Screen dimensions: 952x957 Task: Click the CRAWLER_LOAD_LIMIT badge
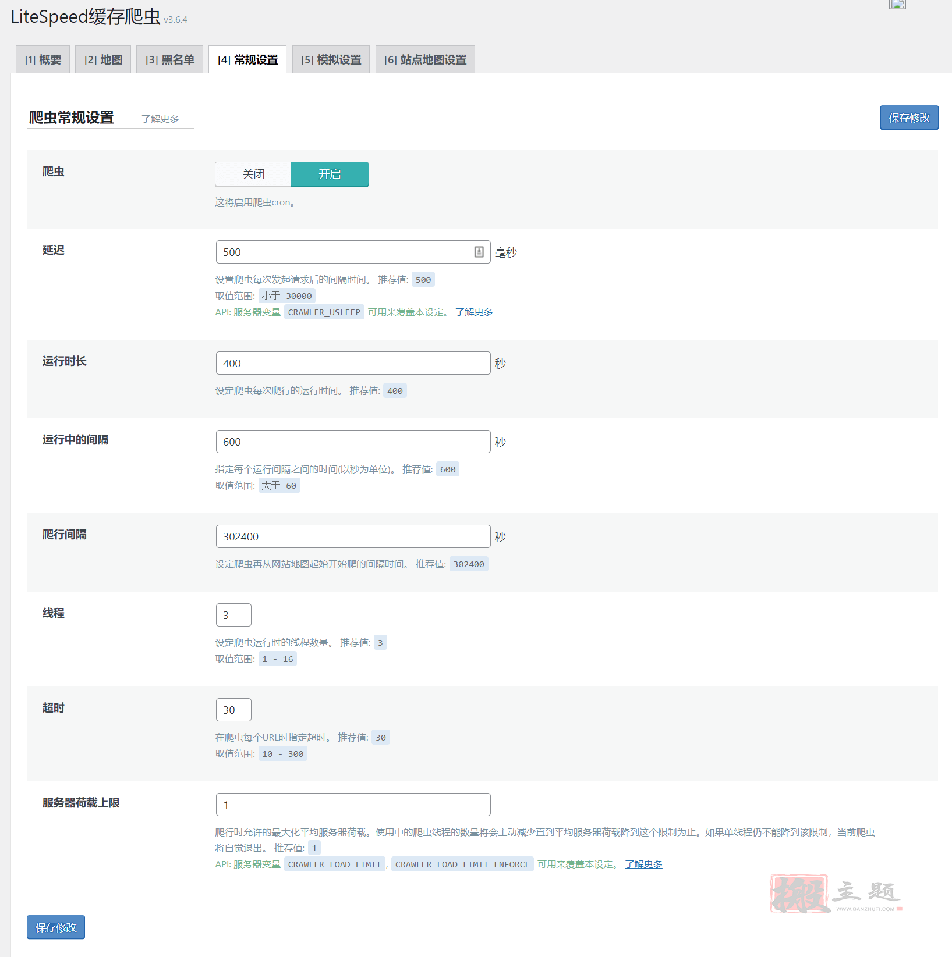coord(335,864)
